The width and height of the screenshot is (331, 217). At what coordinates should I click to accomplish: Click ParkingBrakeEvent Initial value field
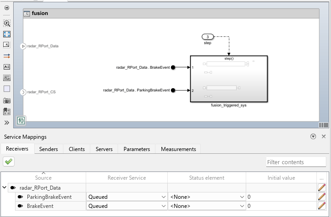coord(281,197)
